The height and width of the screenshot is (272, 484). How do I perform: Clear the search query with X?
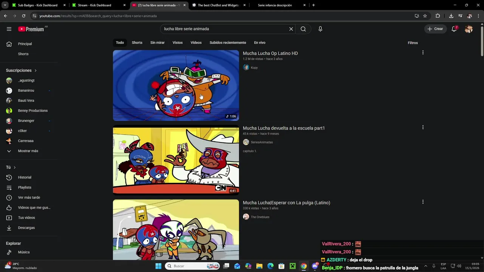click(291, 29)
